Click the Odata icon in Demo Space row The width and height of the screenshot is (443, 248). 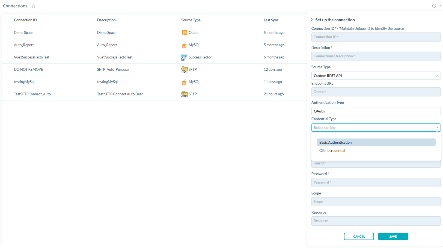point(185,33)
